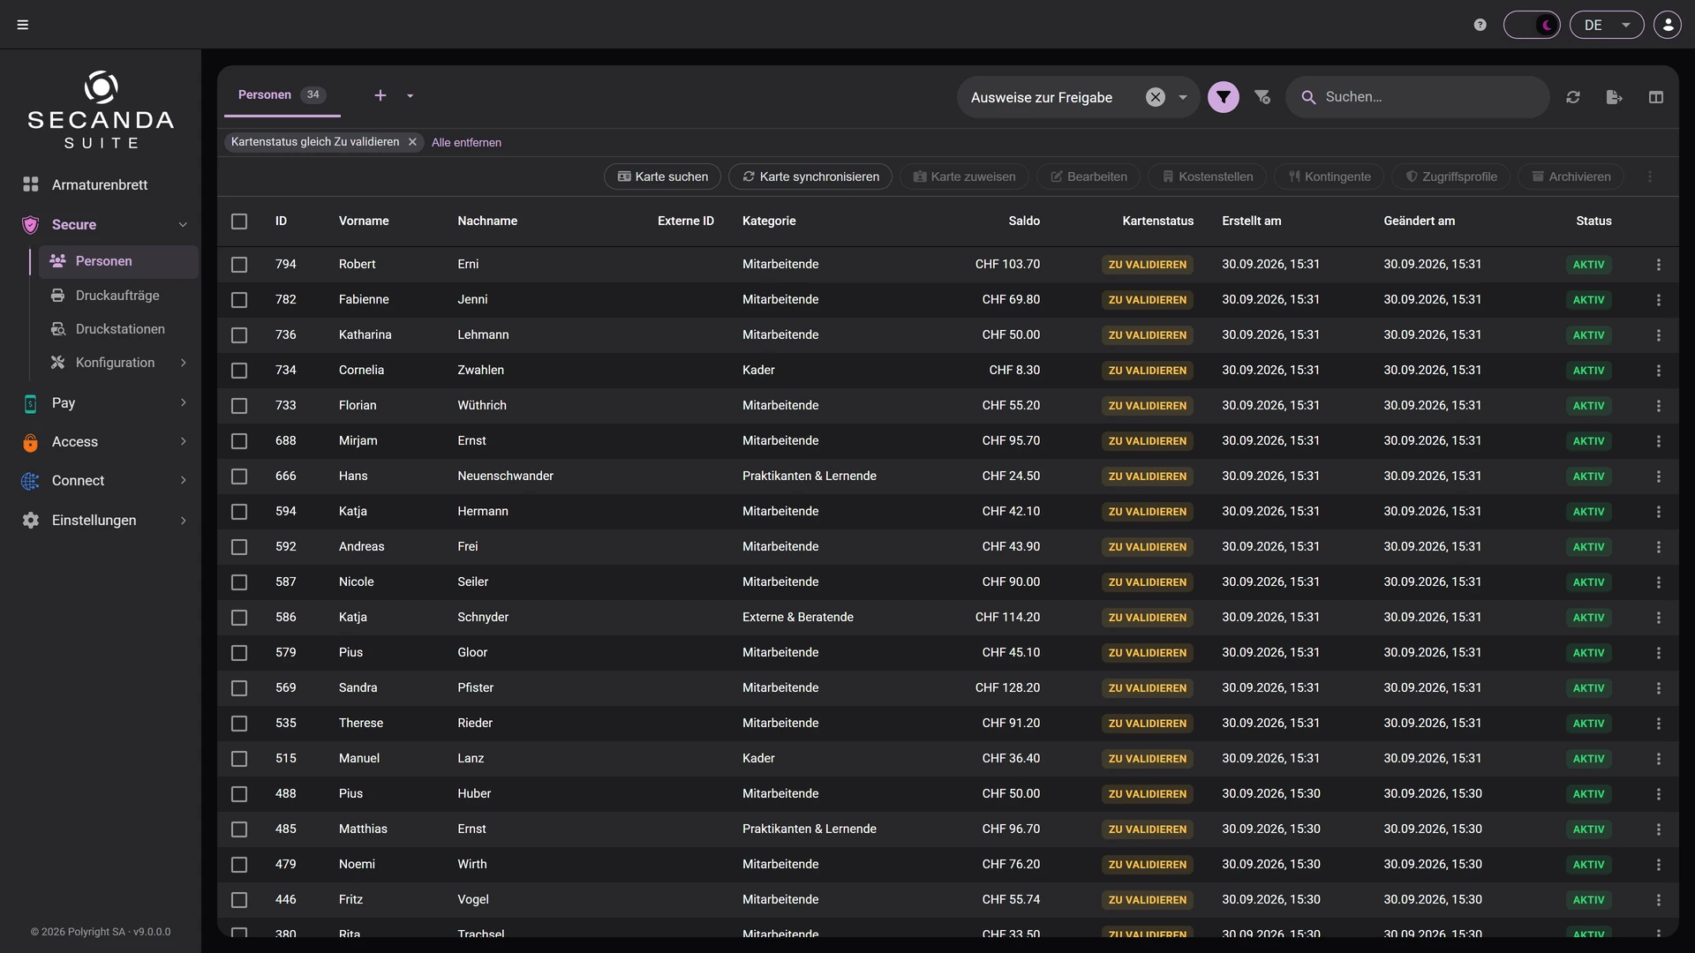Screen dimensions: 1695x953
Task: Select the checkbox for Fabienne Jenni
Action: [x=239, y=300]
